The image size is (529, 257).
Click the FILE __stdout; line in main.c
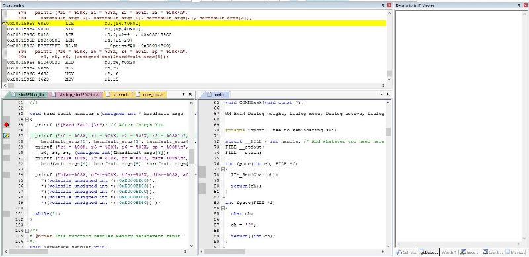245,147
